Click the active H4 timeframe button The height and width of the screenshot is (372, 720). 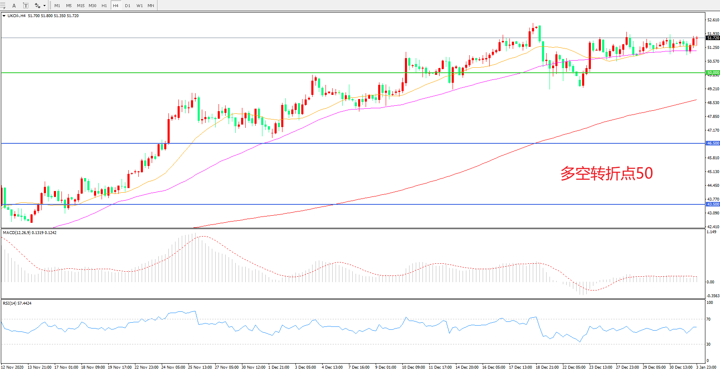click(x=116, y=5)
